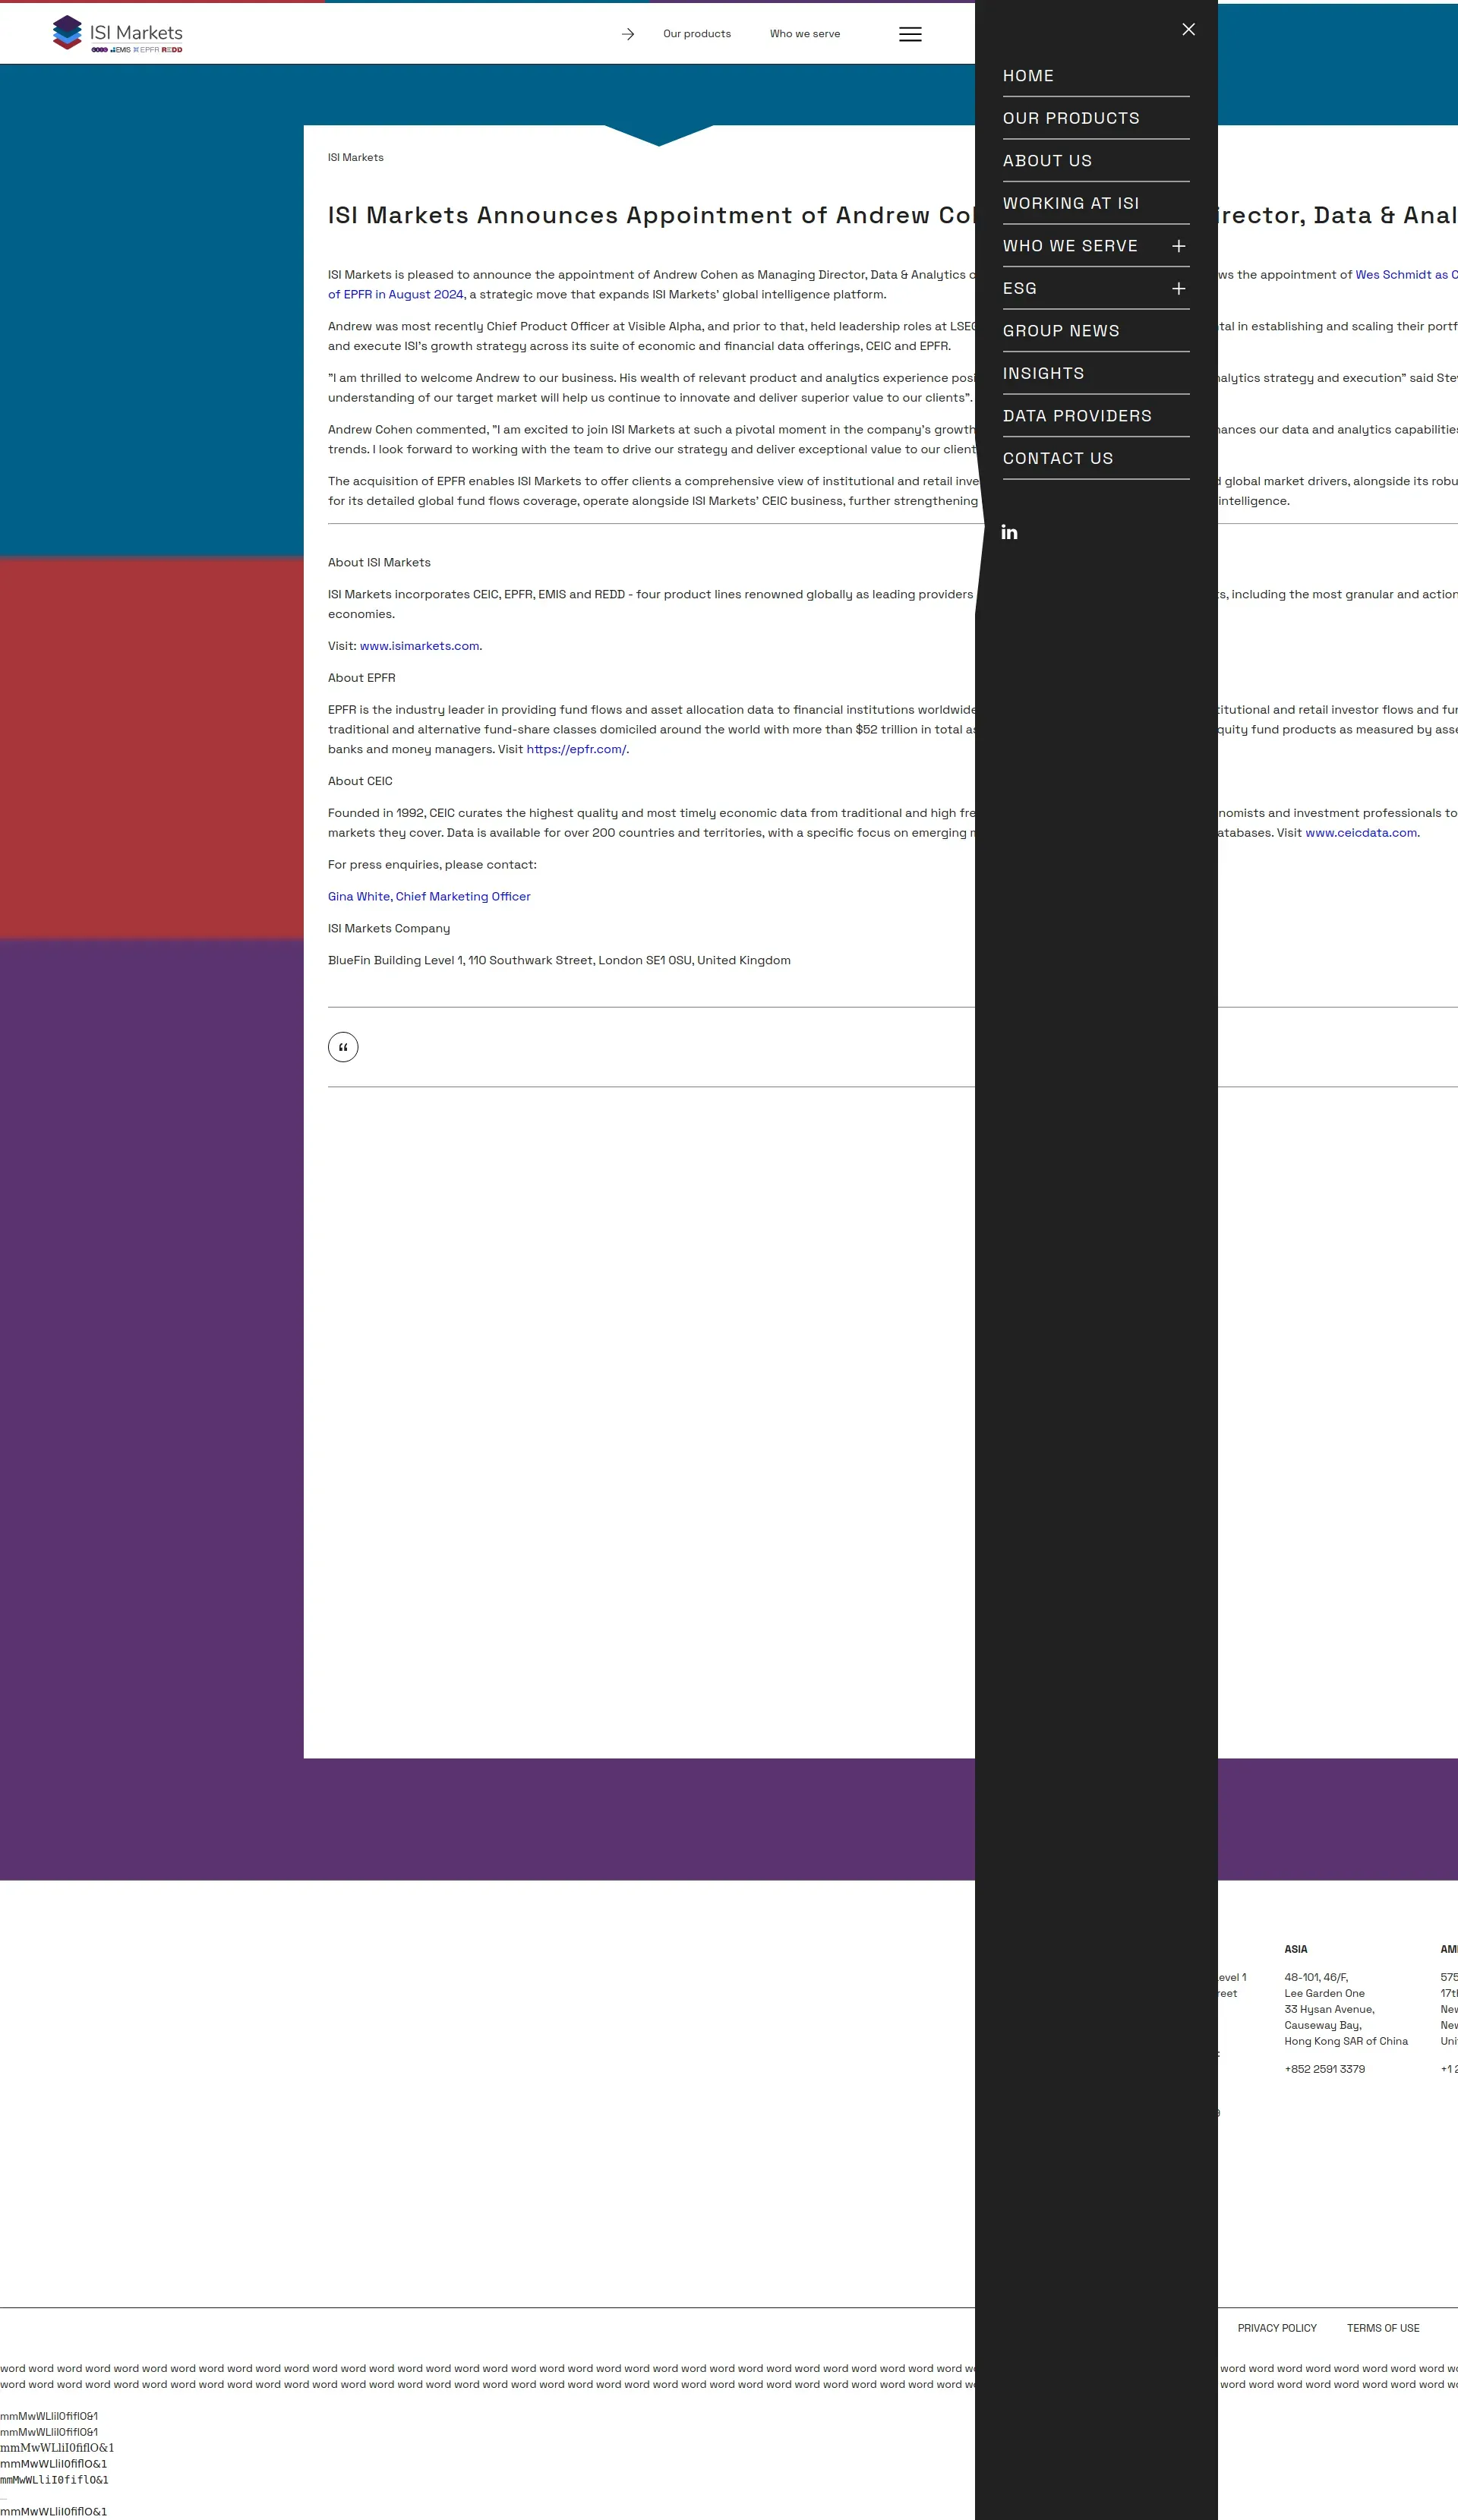Click the hamburger menu icon

(910, 34)
